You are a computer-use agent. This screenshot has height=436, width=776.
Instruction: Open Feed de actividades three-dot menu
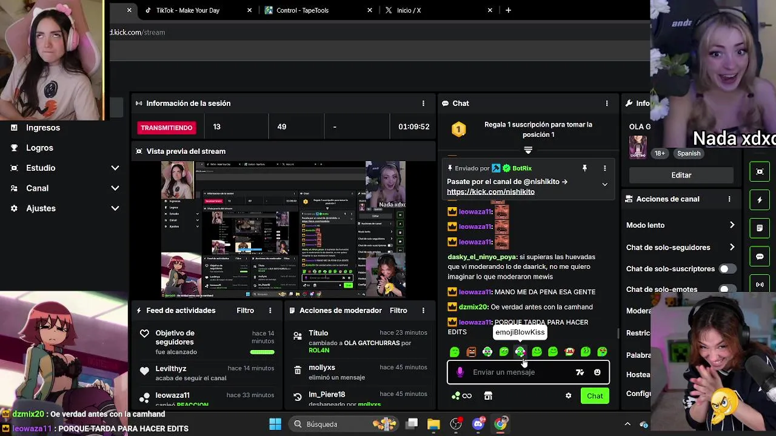270,311
